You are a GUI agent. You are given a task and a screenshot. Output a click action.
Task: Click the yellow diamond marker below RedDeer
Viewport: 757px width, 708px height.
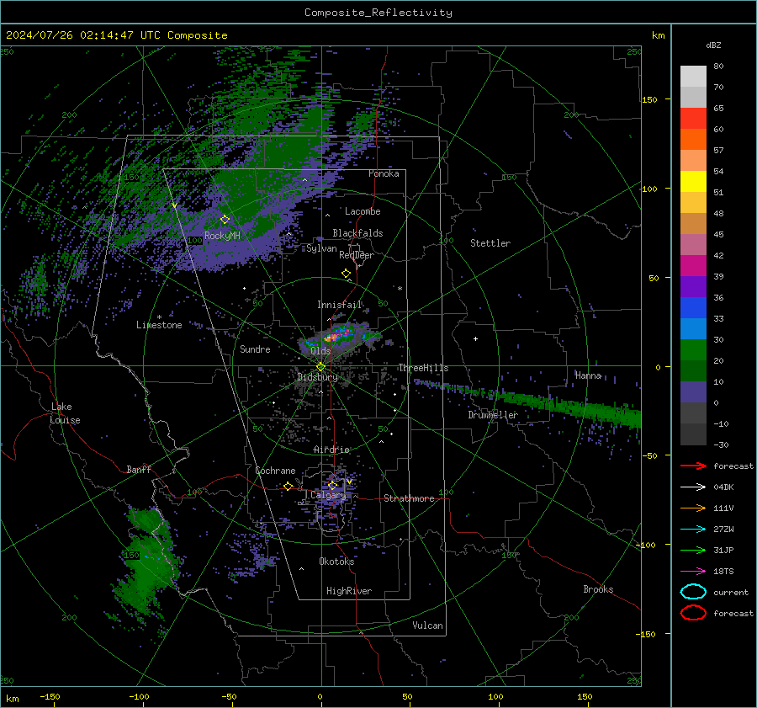click(346, 273)
